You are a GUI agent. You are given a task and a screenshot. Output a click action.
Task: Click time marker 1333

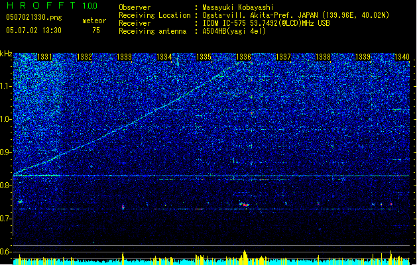pyautogui.click(x=124, y=57)
